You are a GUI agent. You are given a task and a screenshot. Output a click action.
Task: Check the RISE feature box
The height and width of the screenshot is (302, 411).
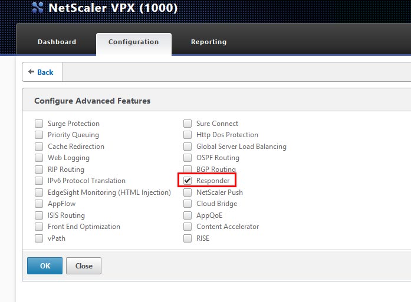point(188,238)
